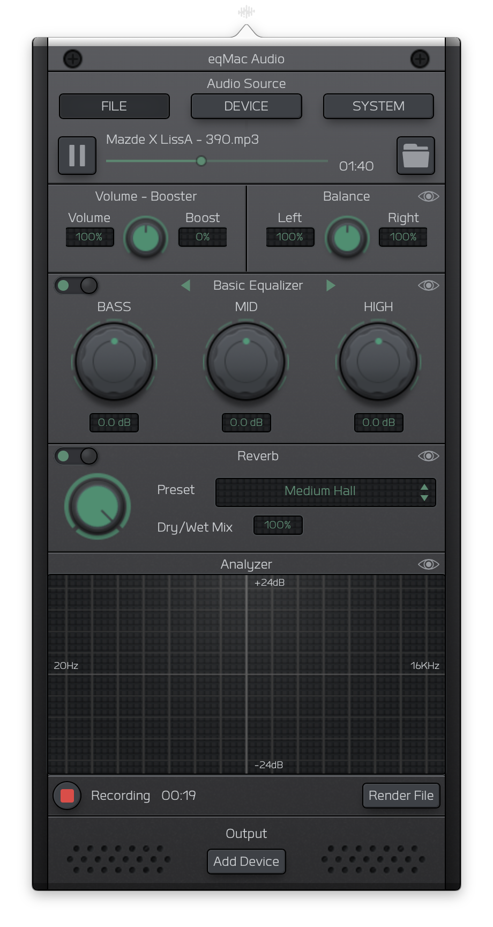Click the Right balance 100% field

tap(403, 237)
